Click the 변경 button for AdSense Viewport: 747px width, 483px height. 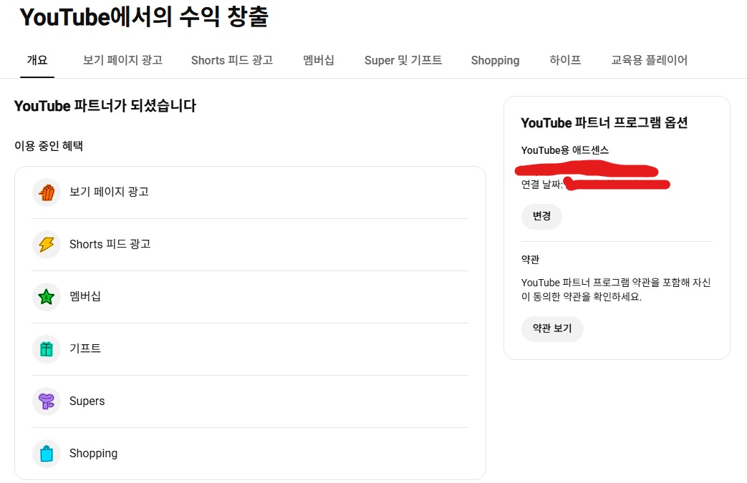[x=541, y=217]
